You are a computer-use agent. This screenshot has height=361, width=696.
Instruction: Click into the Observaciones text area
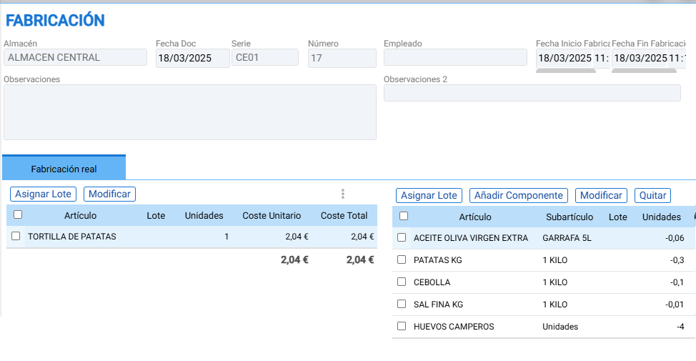[190, 112]
